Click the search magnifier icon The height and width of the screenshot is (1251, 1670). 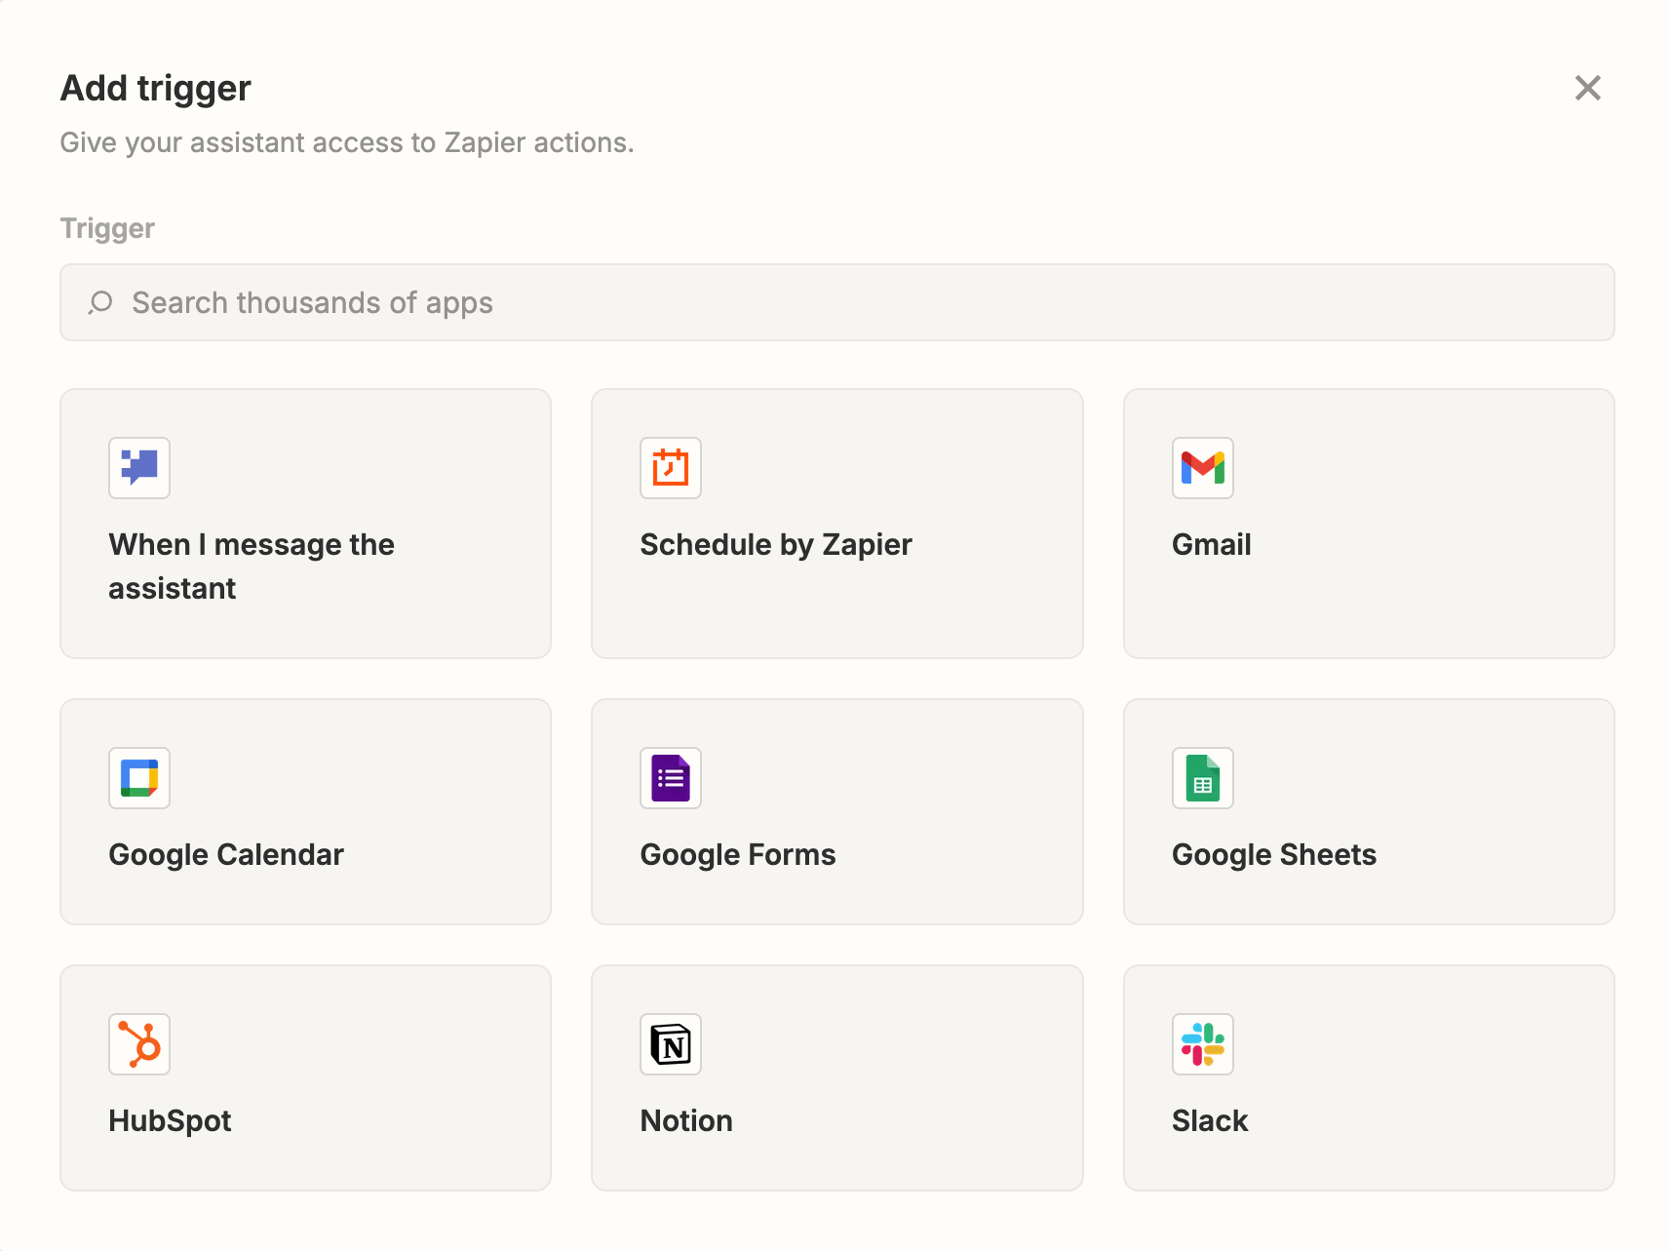(100, 302)
